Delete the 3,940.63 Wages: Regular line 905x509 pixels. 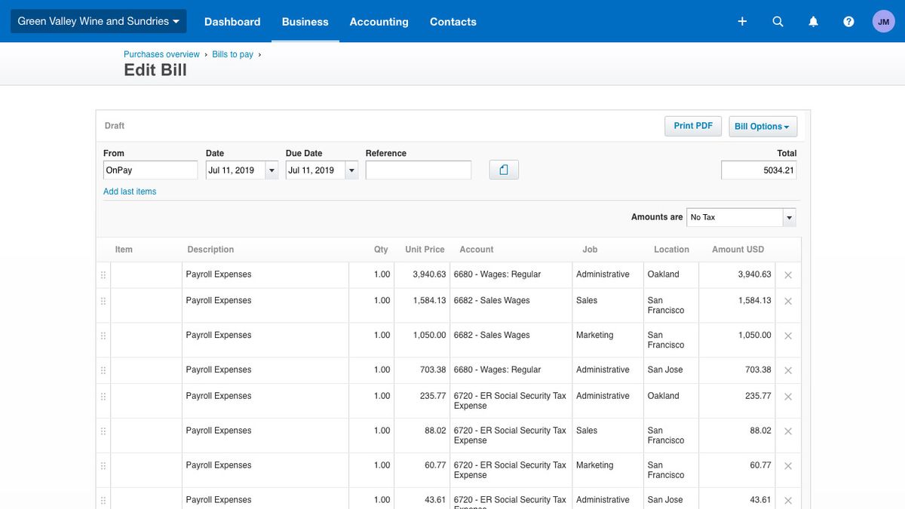pos(788,275)
